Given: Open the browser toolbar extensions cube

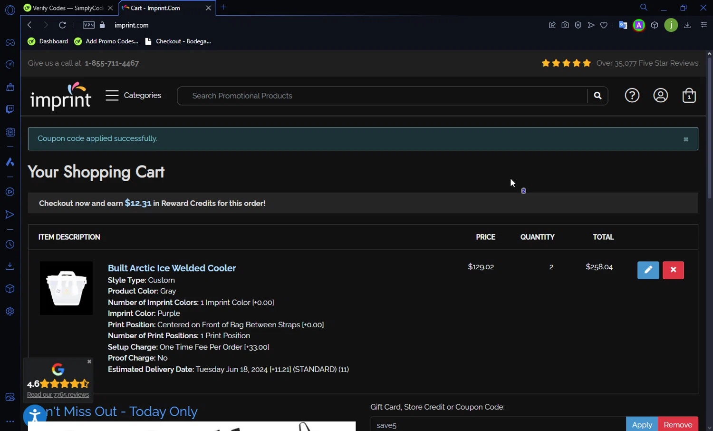Looking at the screenshot, I should 655,25.
